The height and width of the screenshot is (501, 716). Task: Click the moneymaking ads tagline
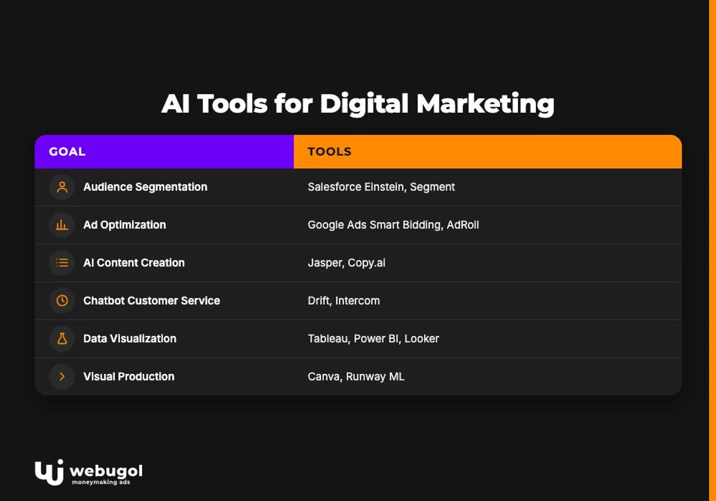(101, 482)
